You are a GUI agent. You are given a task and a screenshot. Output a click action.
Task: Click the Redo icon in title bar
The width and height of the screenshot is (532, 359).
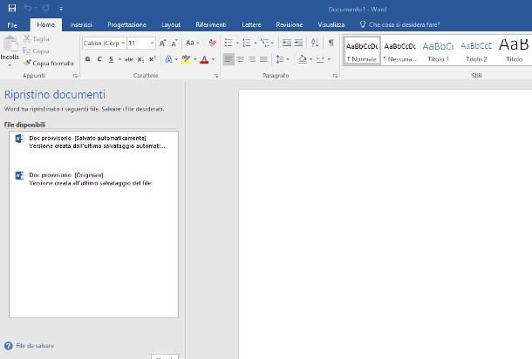point(46,8)
